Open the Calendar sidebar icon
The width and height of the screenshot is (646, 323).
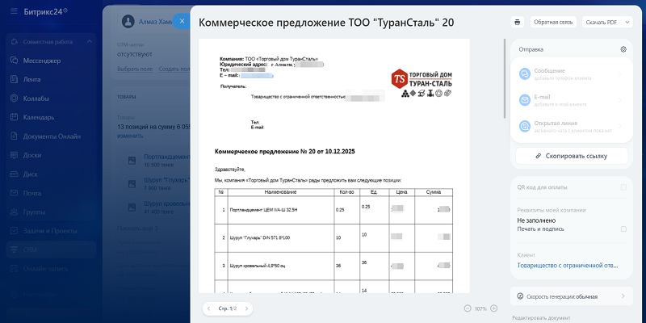[x=15, y=117]
